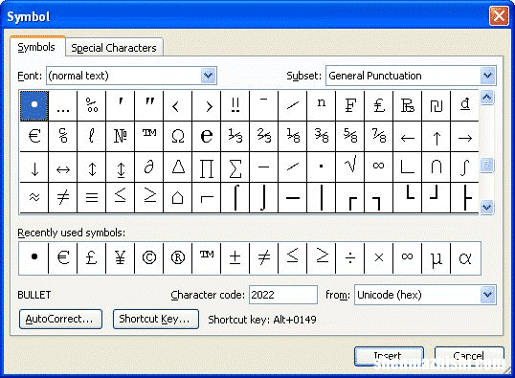The image size is (515, 378).
Task: Click the symbol grid scroll down arrow
Action: point(486,207)
